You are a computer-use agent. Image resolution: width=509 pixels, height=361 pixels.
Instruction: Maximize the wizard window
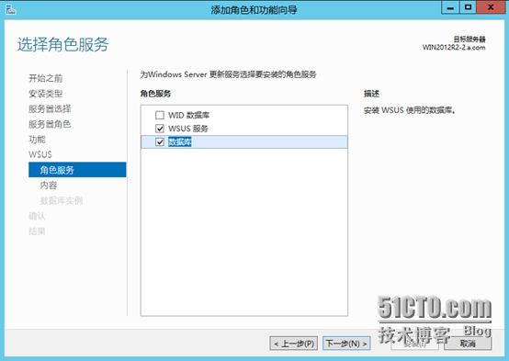[x=468, y=7]
